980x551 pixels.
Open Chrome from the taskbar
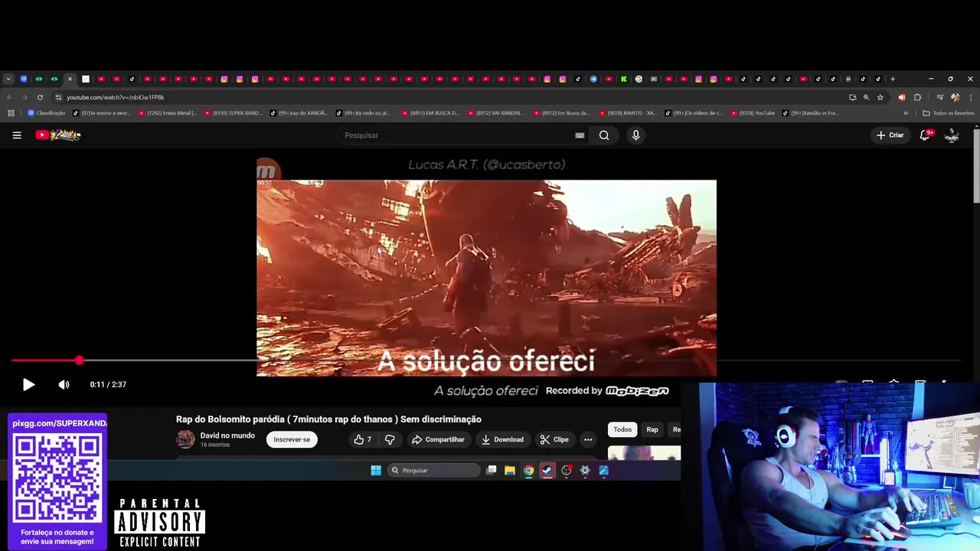[x=528, y=471]
